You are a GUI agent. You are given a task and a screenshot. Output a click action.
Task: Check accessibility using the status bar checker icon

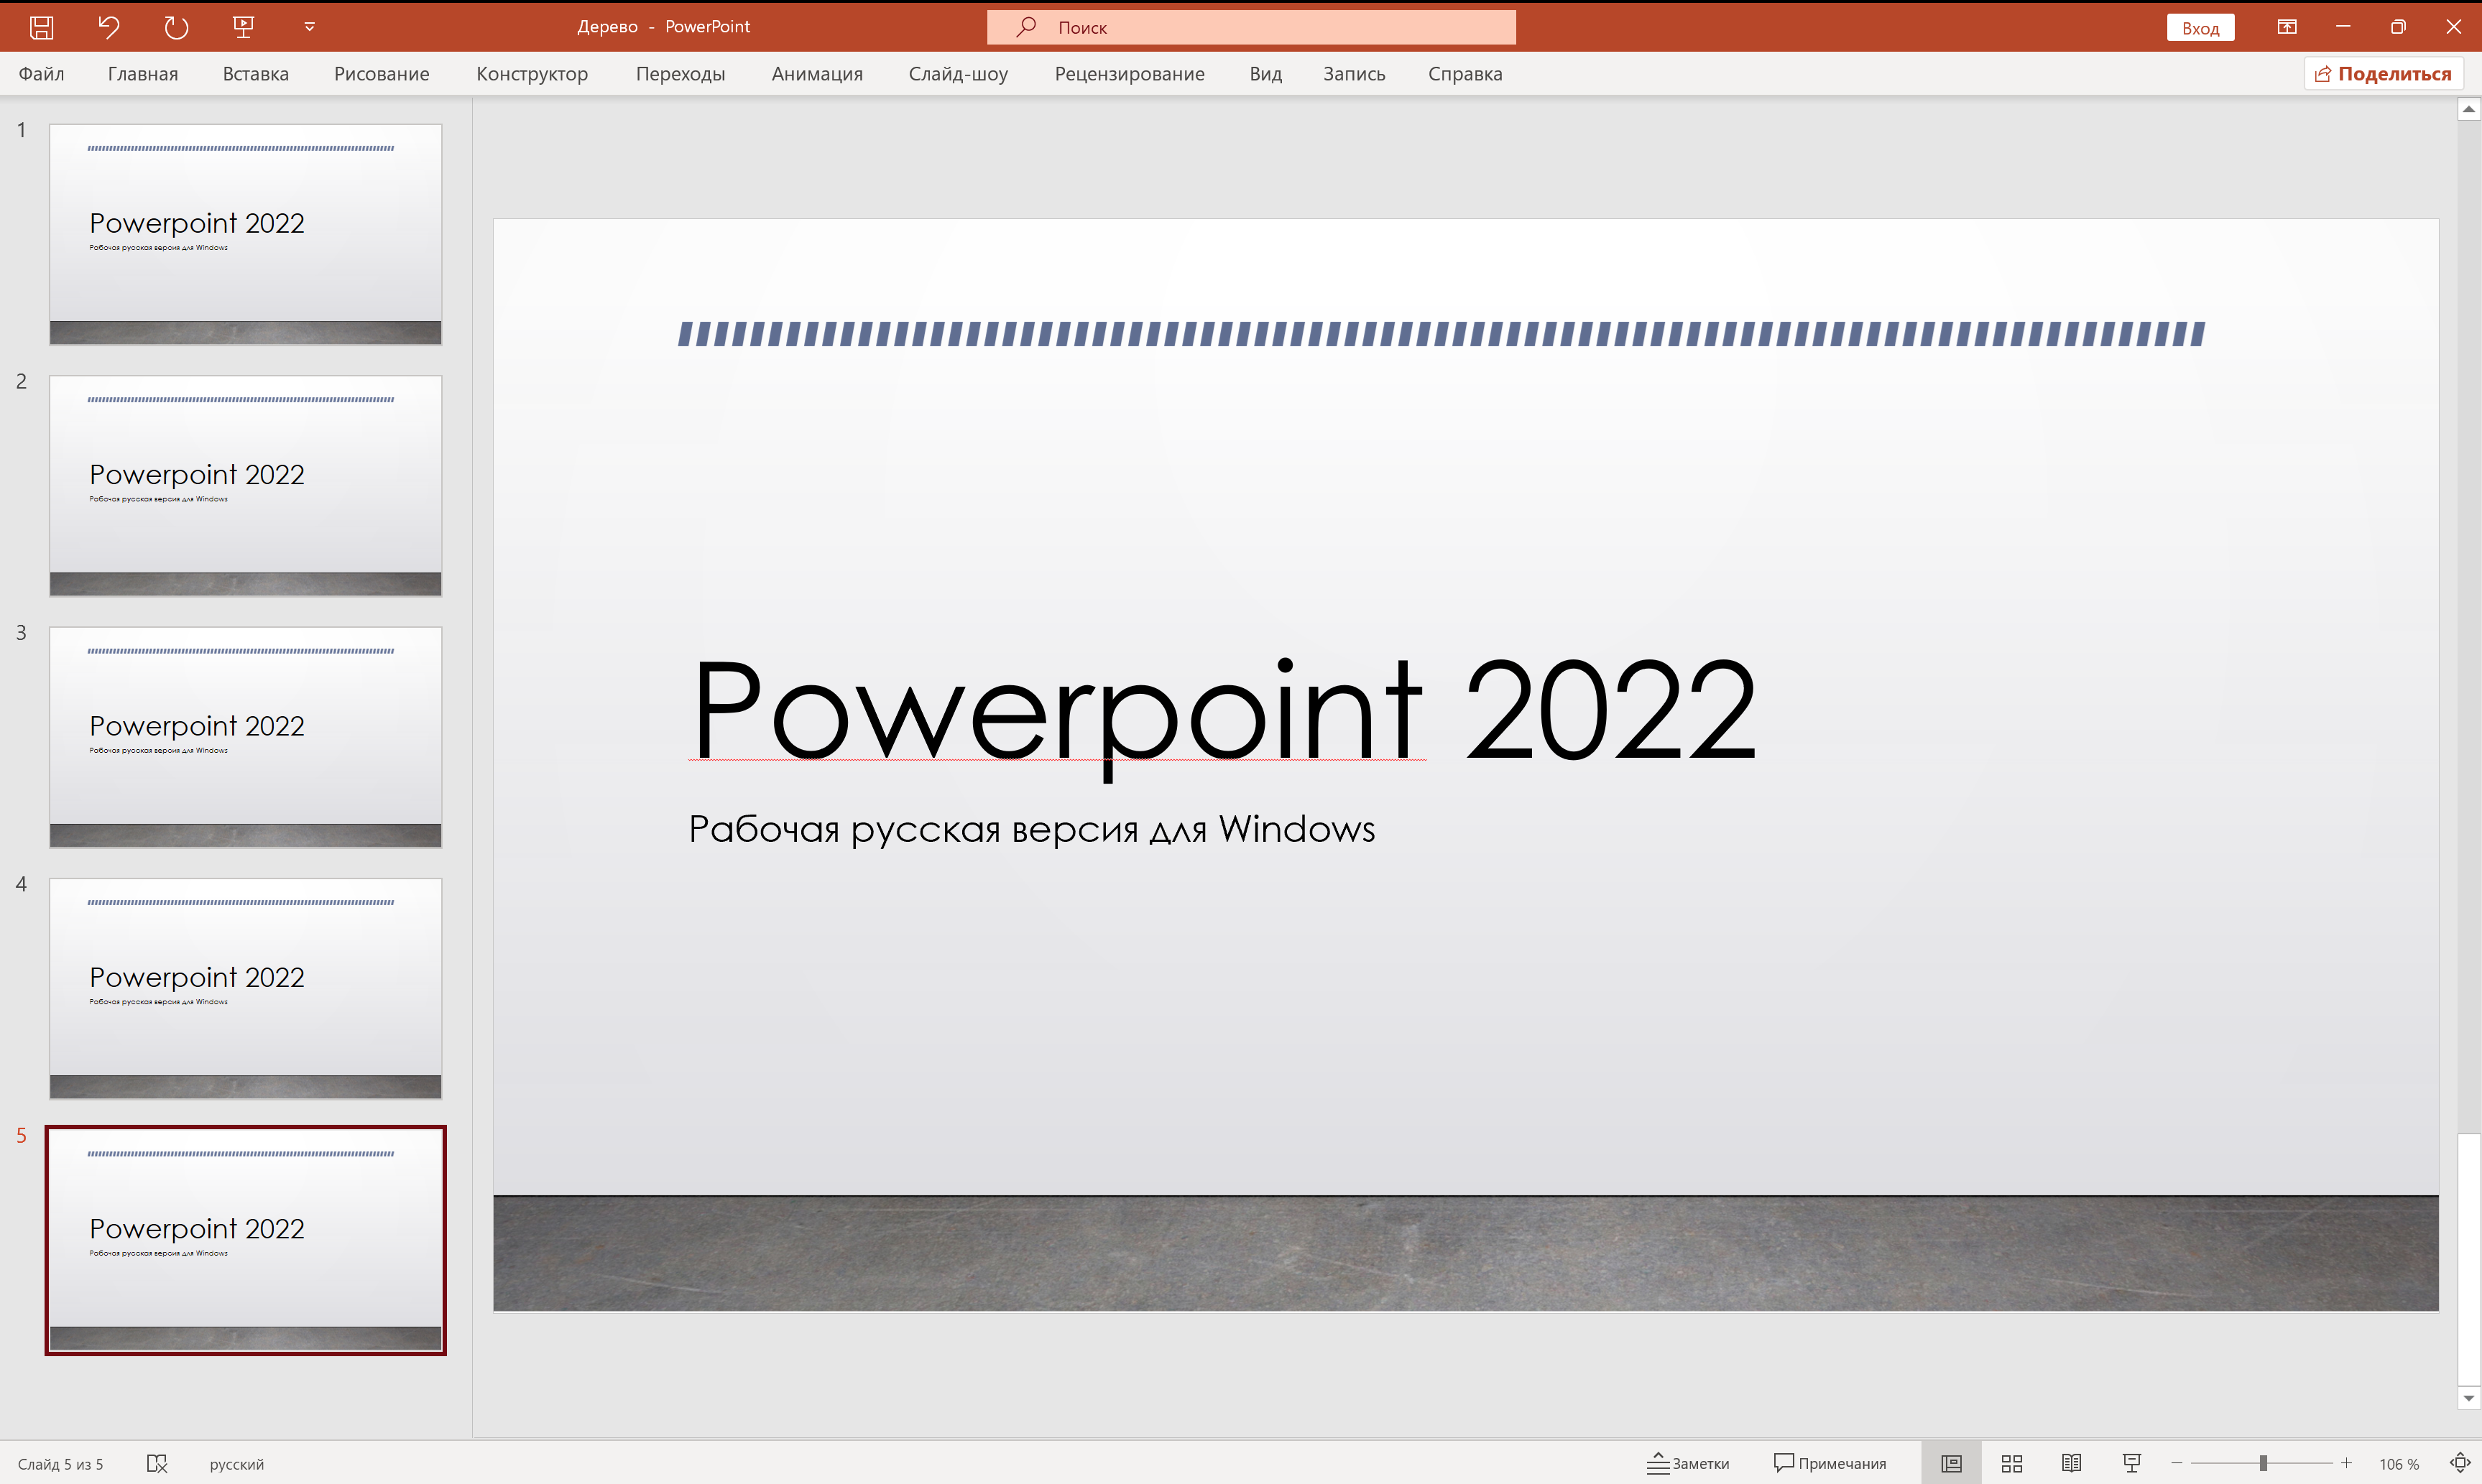point(157,1463)
